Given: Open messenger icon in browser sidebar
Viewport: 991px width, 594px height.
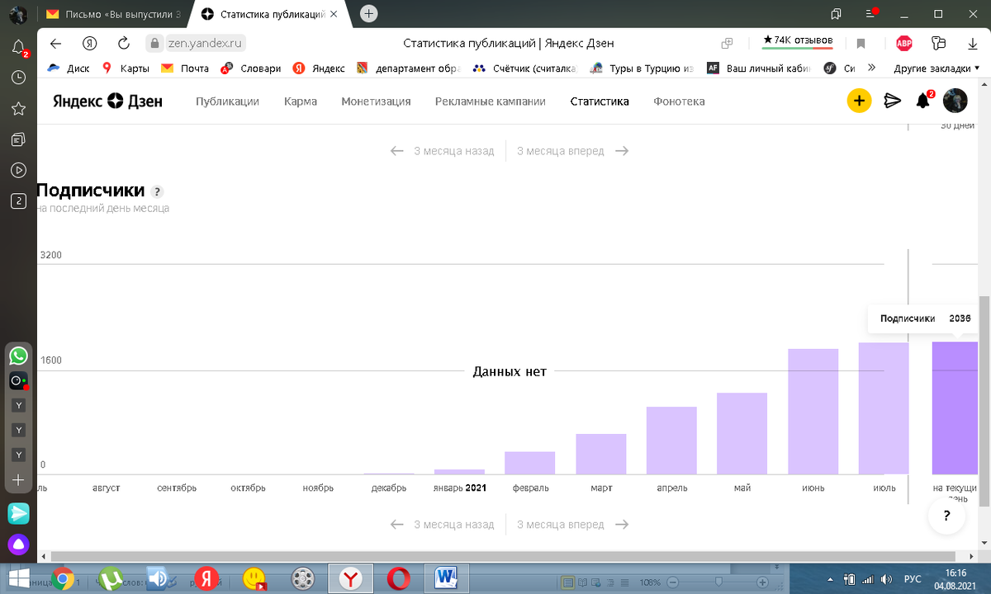Looking at the screenshot, I should click(x=18, y=513).
